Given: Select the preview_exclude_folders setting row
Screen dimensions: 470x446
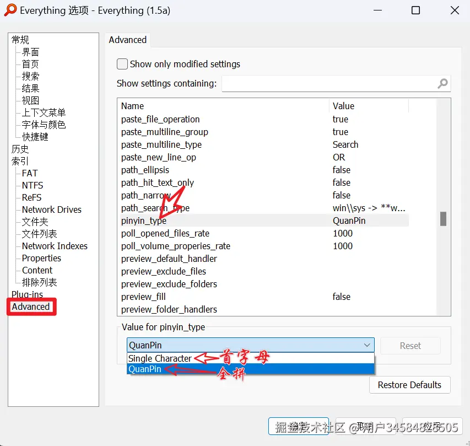Looking at the screenshot, I should point(264,284).
